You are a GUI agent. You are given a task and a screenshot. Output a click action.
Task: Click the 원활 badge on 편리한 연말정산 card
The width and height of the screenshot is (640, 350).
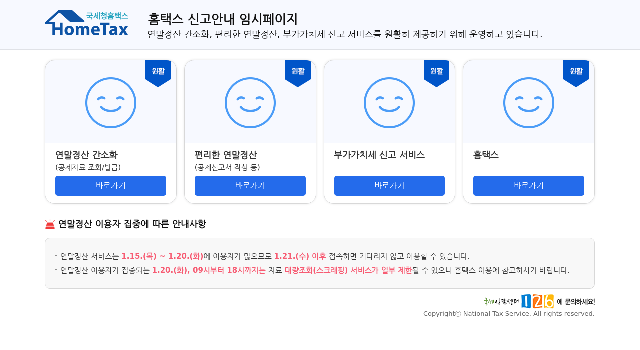pyautogui.click(x=297, y=71)
